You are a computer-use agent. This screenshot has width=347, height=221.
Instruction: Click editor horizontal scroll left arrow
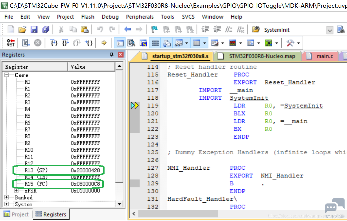pyautogui.click(x=134, y=214)
